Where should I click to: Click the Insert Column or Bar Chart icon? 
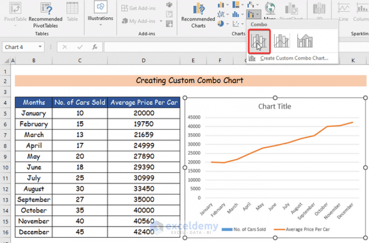pyautogui.click(x=221, y=5)
